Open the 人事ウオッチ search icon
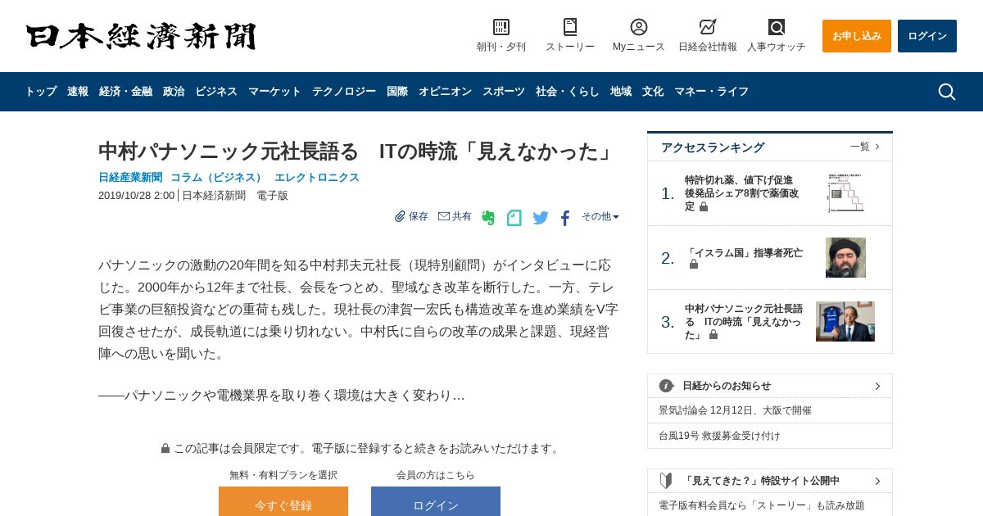This screenshot has height=516, width=983. pos(777,27)
